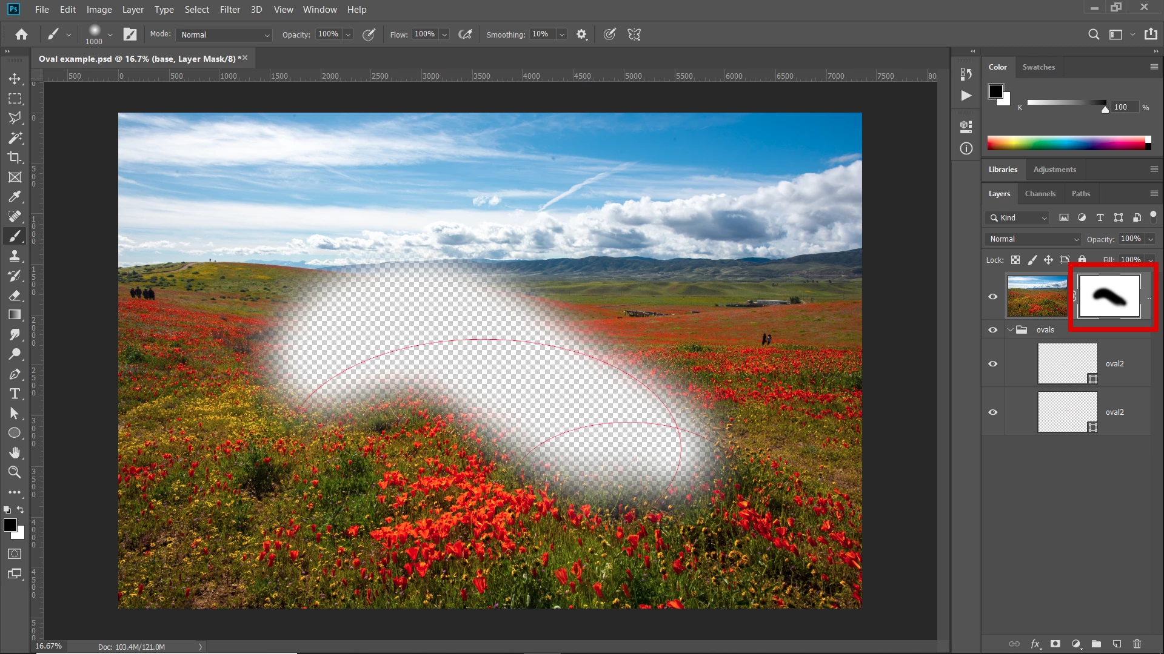Hide the ovals group visibility
The image size is (1164, 654).
(992, 330)
